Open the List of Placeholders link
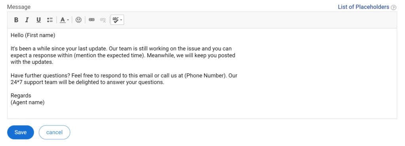Screen dimensions: 405x146 tap(363, 7)
